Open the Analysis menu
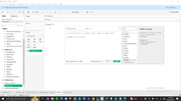Viewport: 181px width, 101px height. 32,4
